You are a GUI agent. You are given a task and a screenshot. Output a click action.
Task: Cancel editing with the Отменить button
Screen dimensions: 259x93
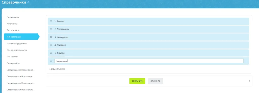[156, 81]
